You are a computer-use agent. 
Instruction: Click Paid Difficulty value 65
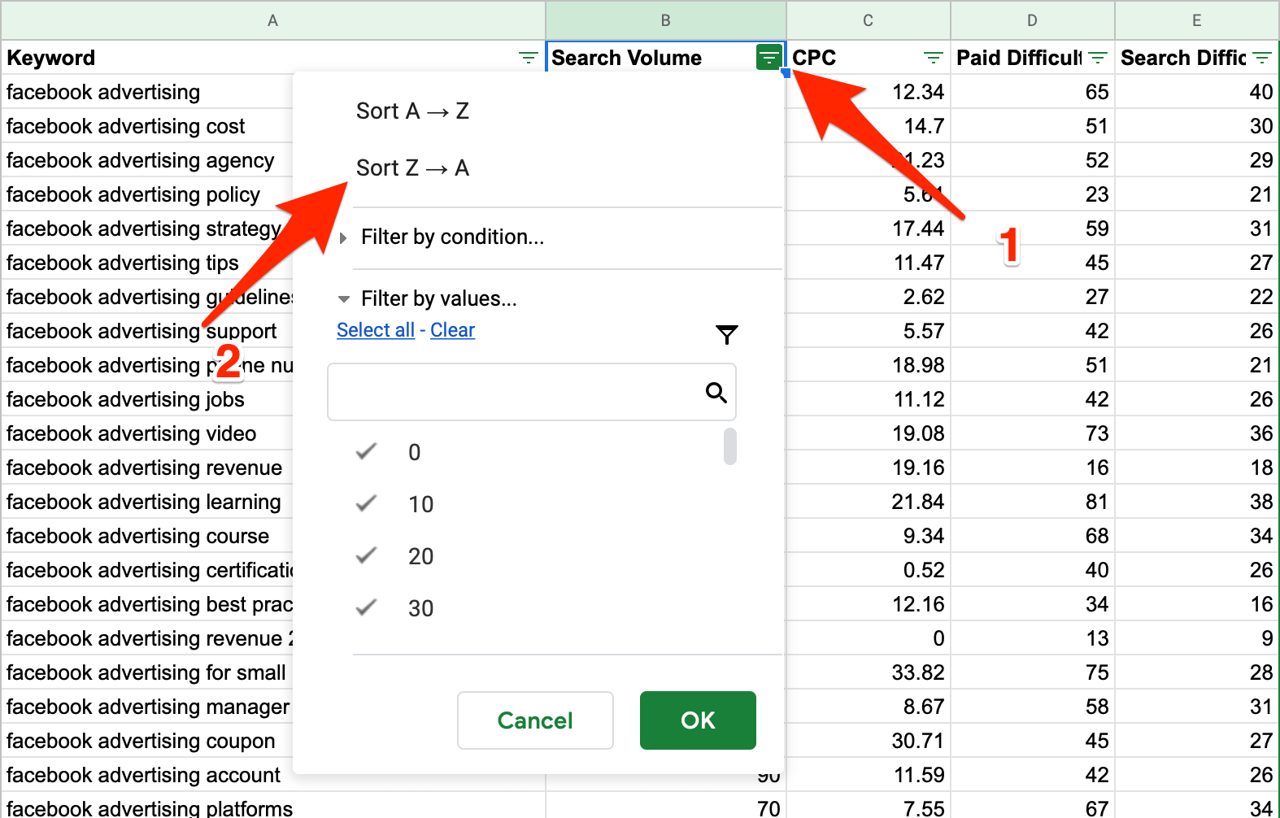tap(1033, 92)
